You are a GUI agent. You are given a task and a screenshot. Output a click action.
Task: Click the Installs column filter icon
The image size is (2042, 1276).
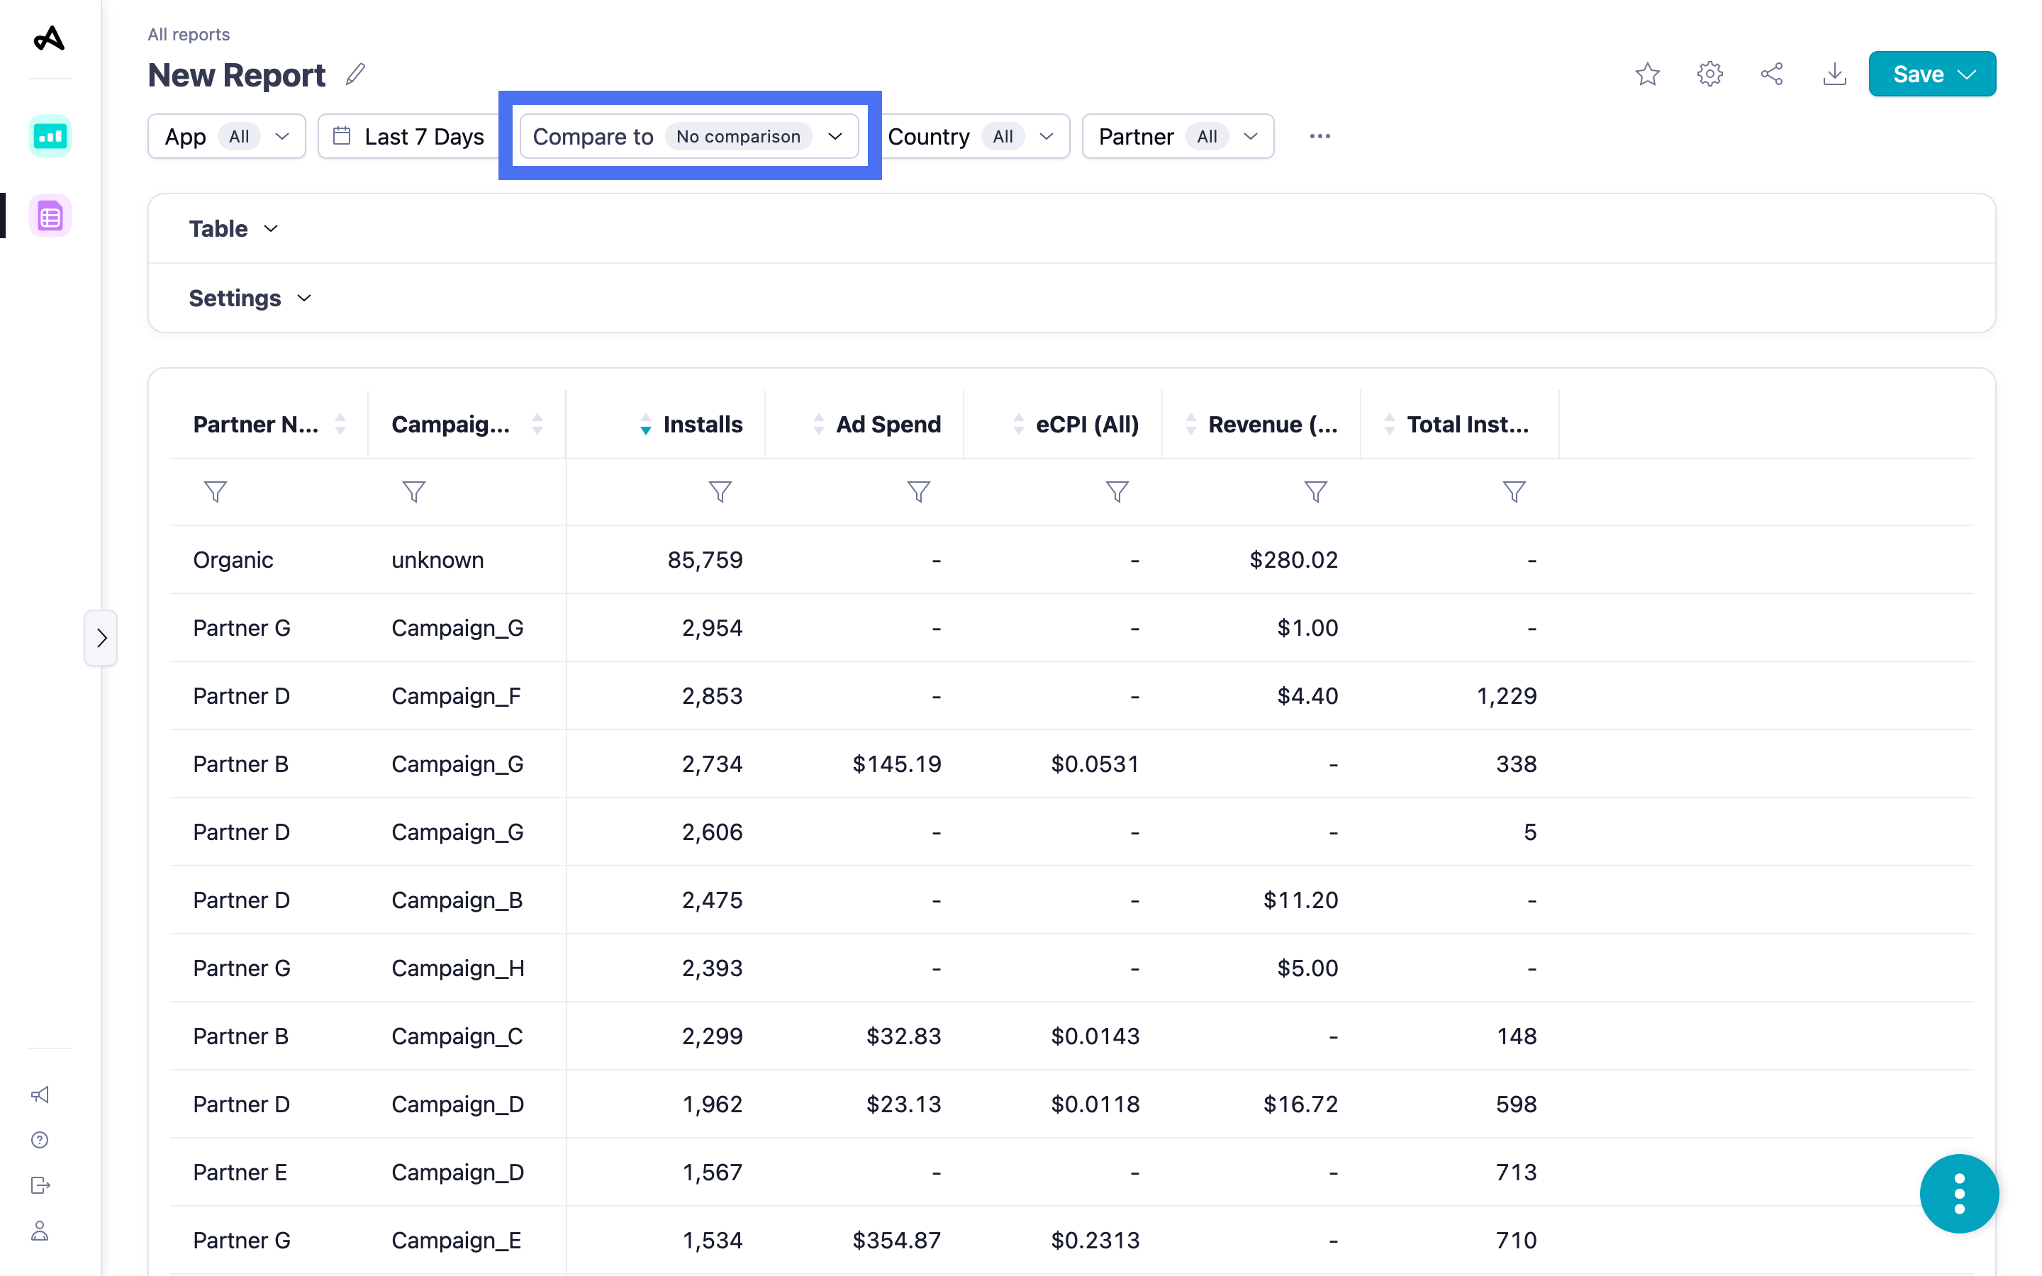720,491
